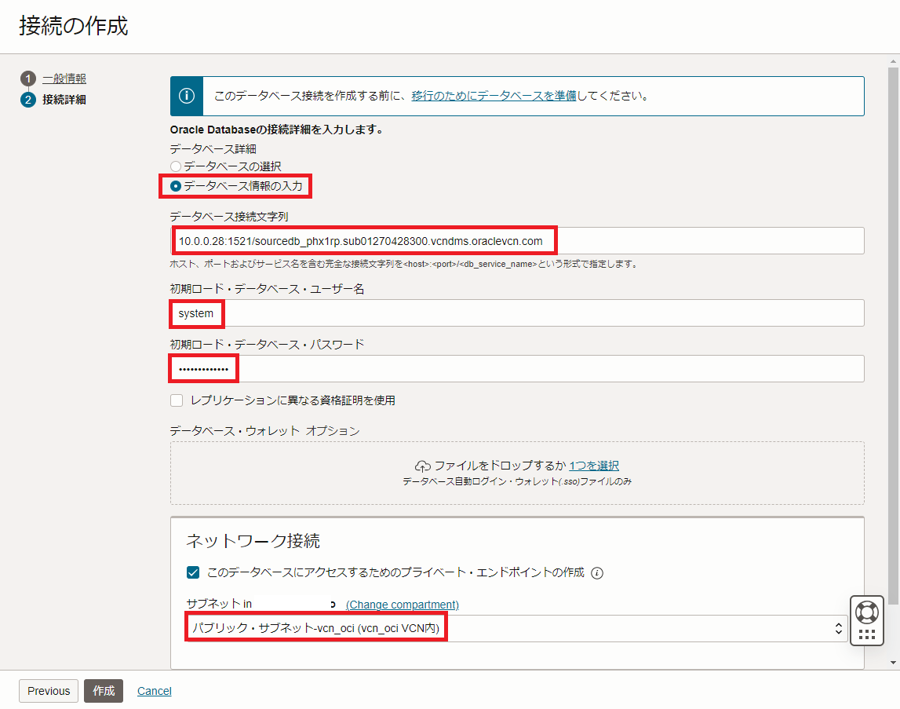Uncheck the private endpoint creation checkbox
900x709 pixels.
[x=193, y=573]
